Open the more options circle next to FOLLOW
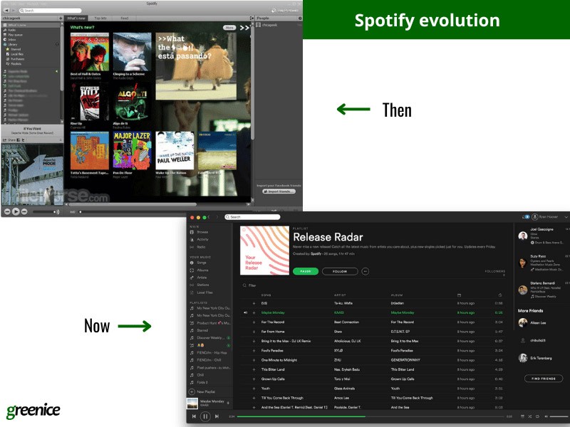This screenshot has width=570, height=427. (x=366, y=271)
